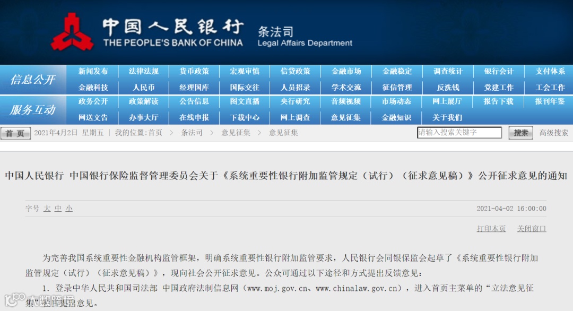
Task: Open the 货币政策 menu item
Action: pos(194,71)
